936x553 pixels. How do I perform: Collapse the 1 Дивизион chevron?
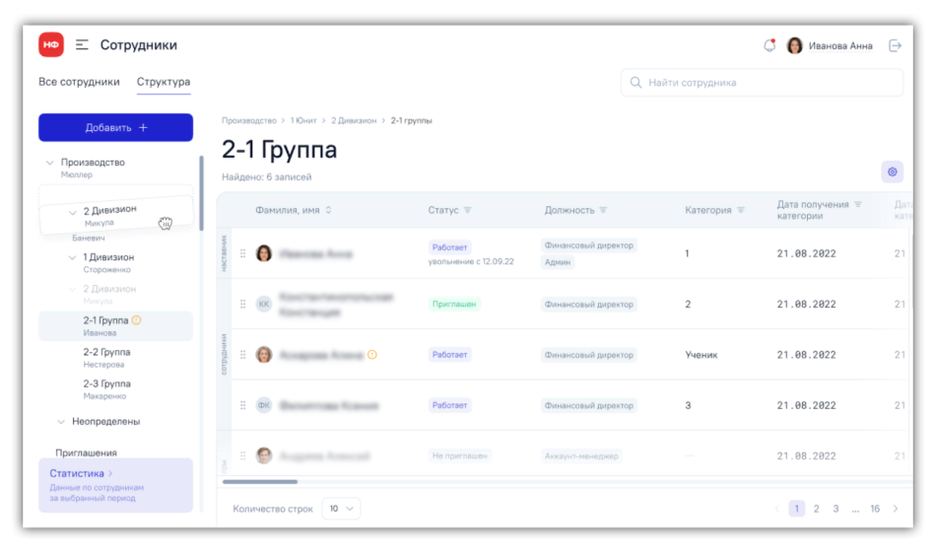pyautogui.click(x=72, y=257)
